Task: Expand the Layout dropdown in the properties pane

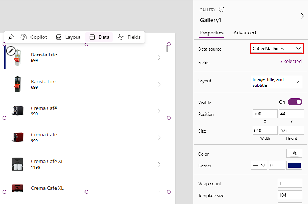Action: [276, 82]
